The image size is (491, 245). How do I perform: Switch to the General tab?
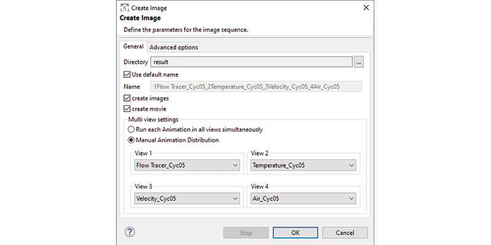[x=133, y=47]
